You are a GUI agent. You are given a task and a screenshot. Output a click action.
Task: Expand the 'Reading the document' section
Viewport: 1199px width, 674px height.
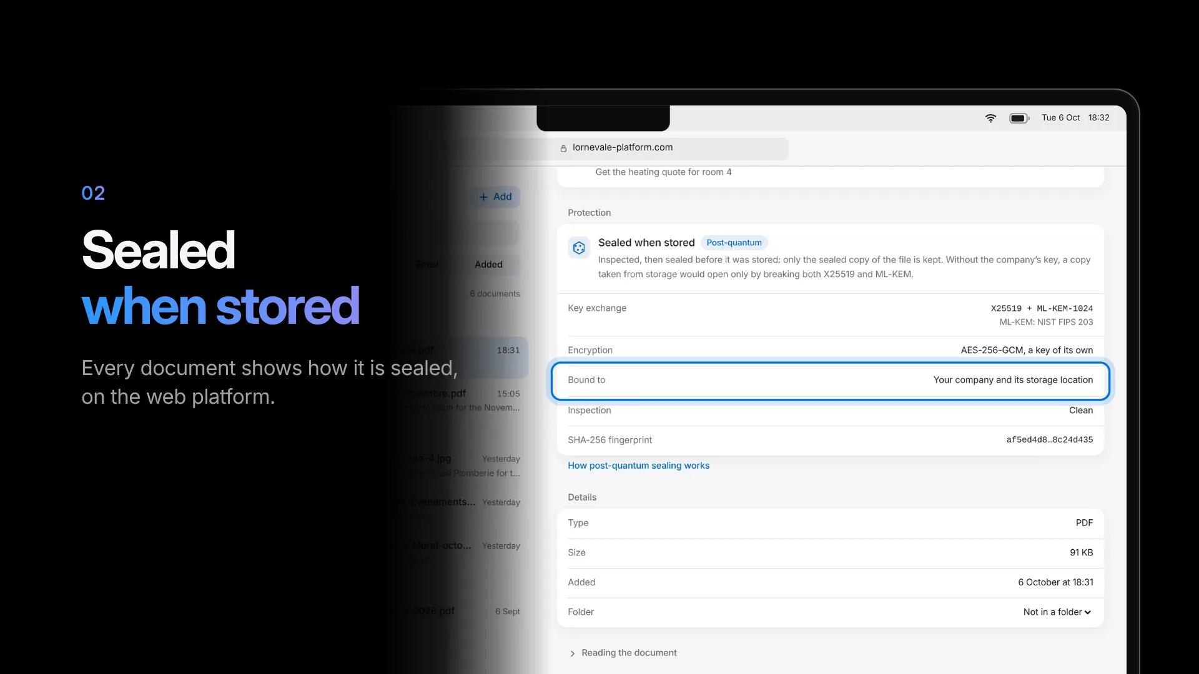pyautogui.click(x=623, y=653)
